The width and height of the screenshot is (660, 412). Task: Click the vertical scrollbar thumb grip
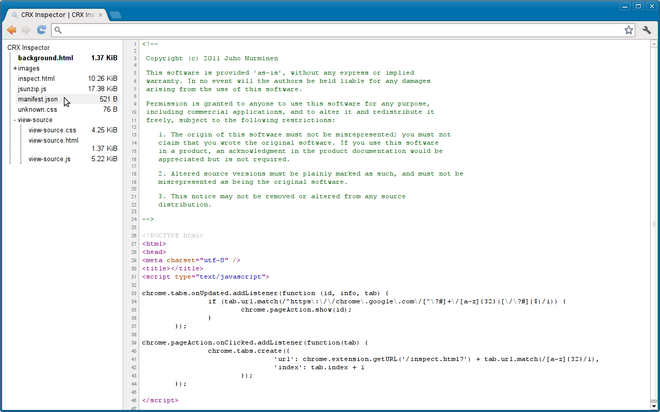click(654, 224)
